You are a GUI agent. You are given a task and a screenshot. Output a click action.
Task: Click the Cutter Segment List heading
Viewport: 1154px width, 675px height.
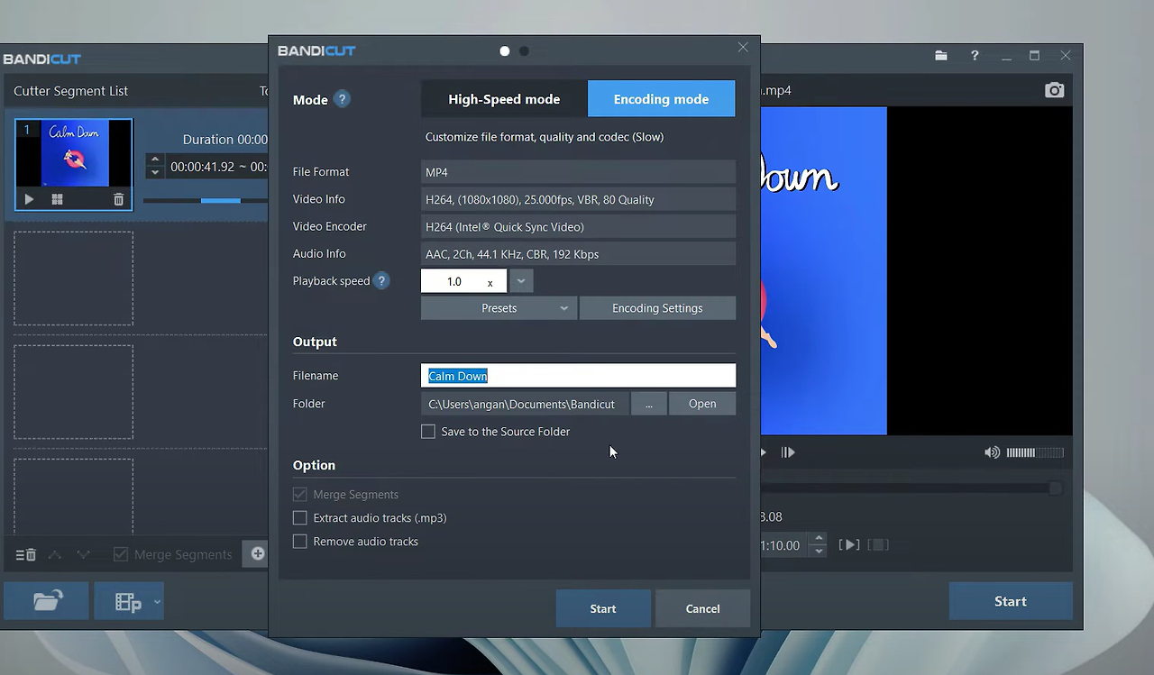point(71,91)
